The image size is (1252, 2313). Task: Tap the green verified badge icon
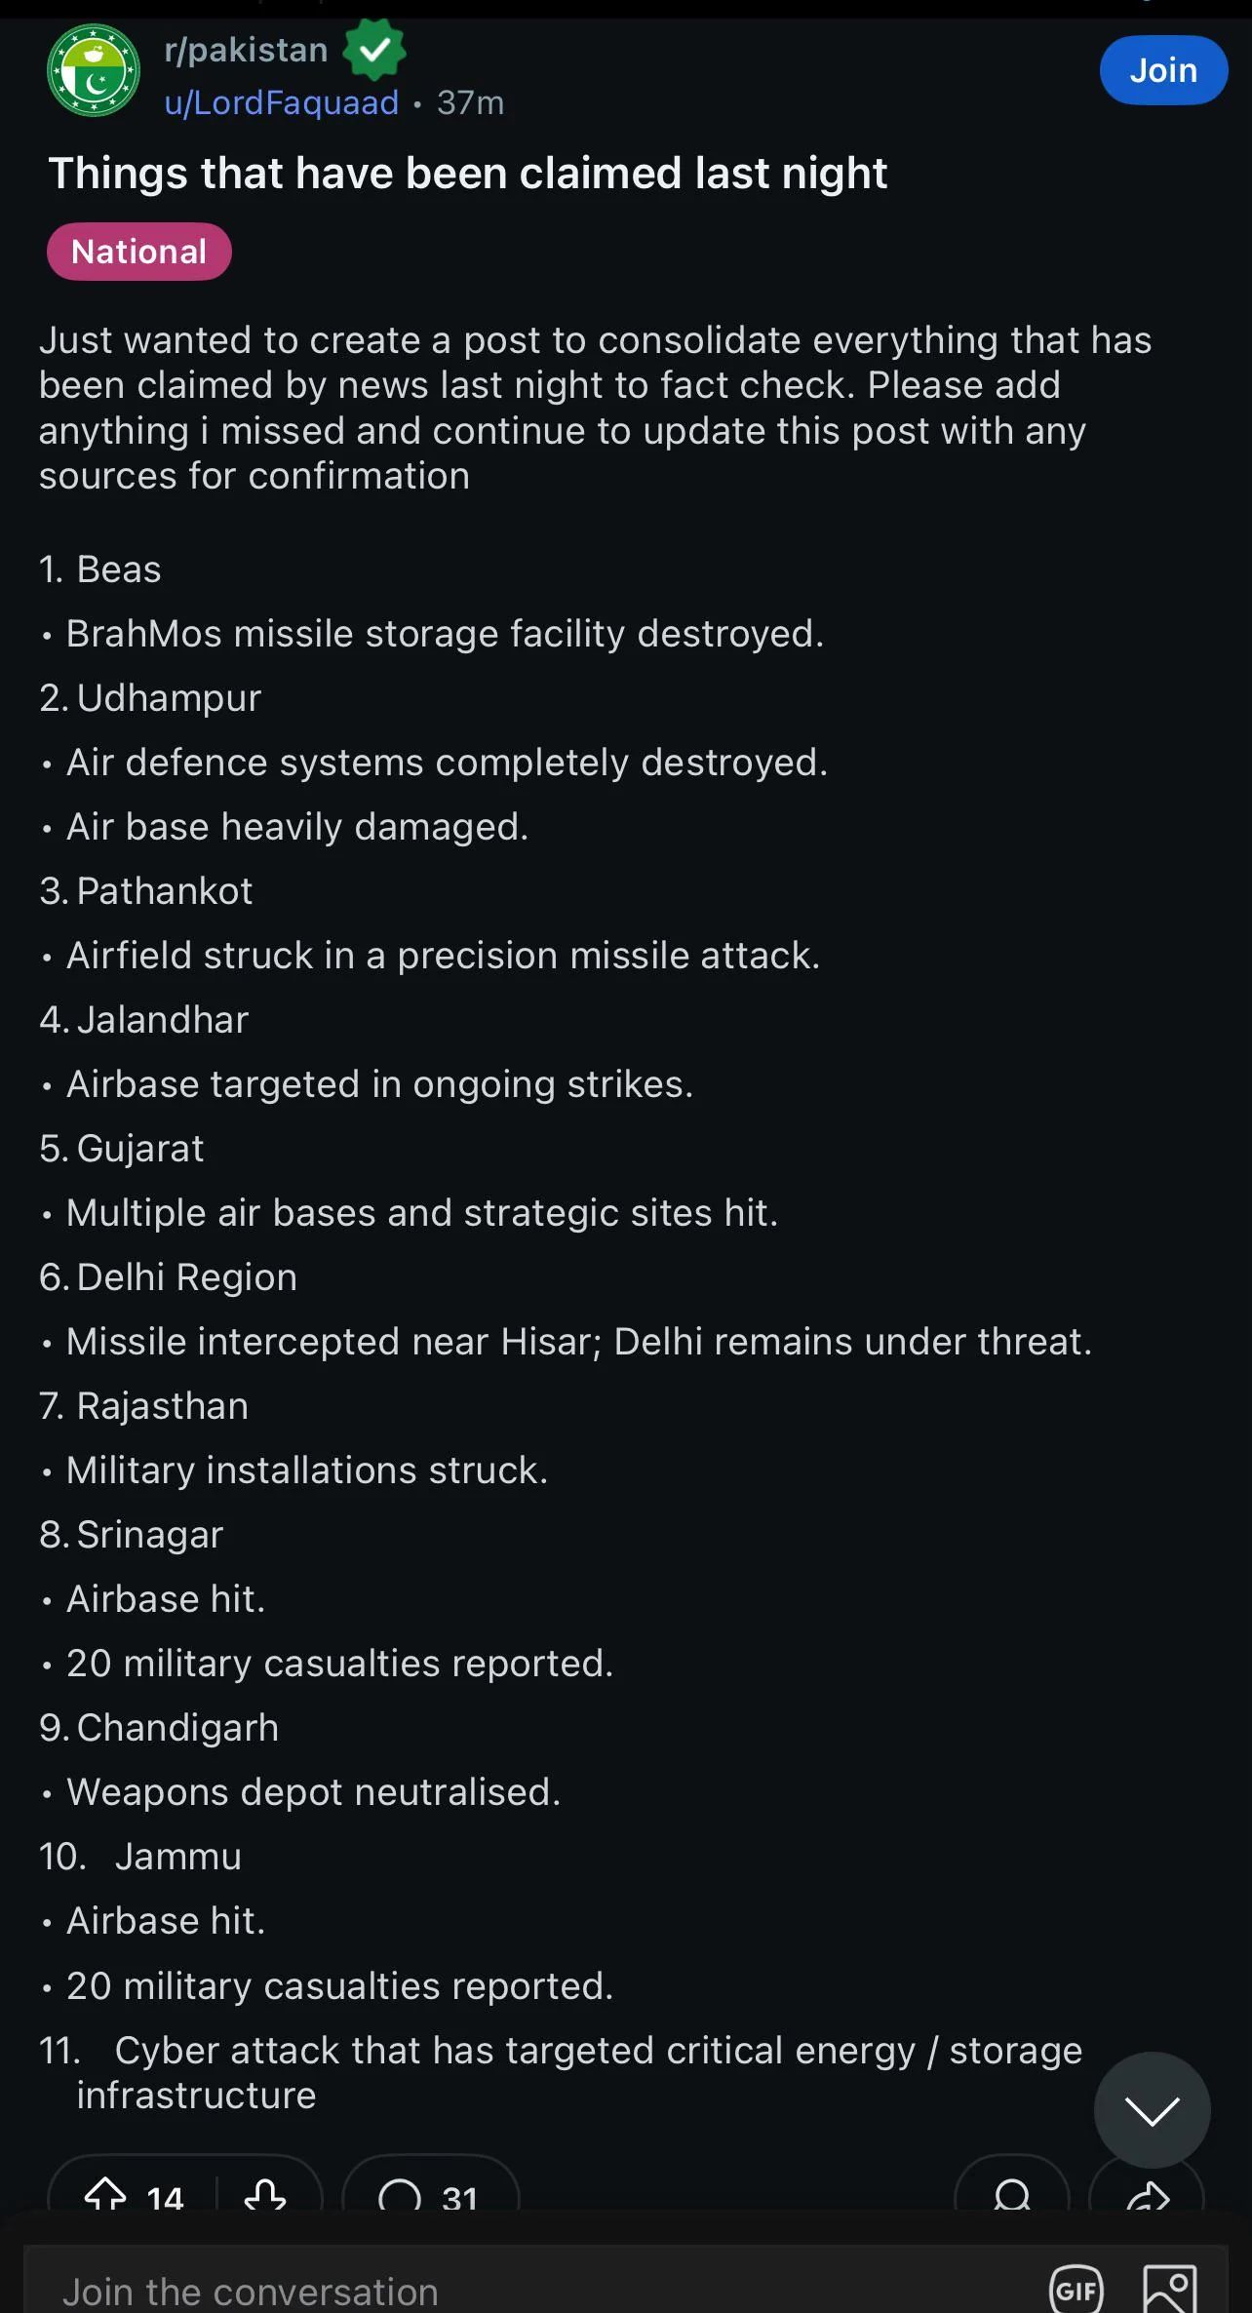pos(373,50)
